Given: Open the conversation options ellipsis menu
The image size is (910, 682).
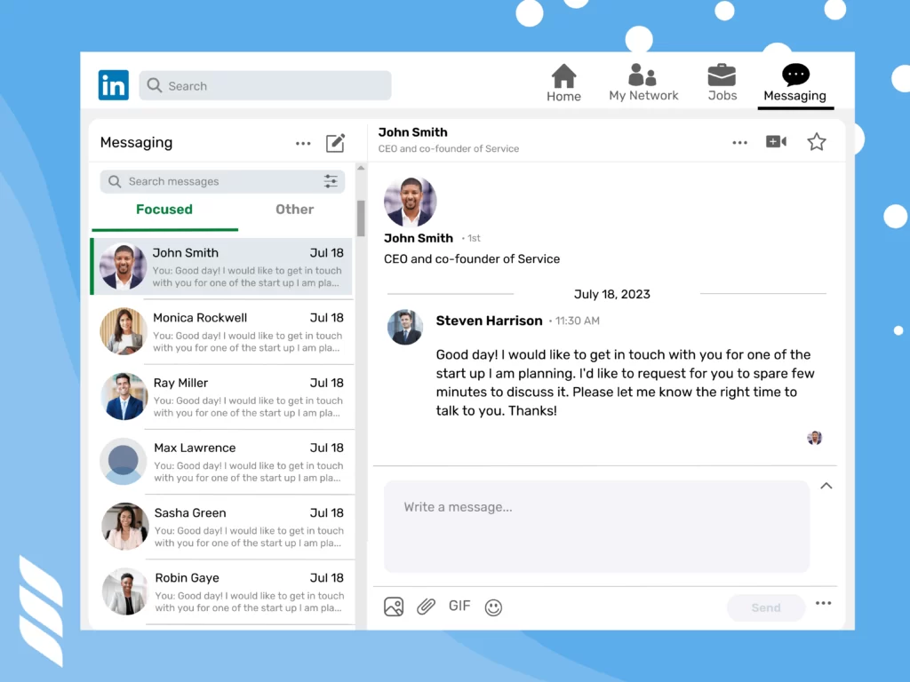Looking at the screenshot, I should coord(740,141).
